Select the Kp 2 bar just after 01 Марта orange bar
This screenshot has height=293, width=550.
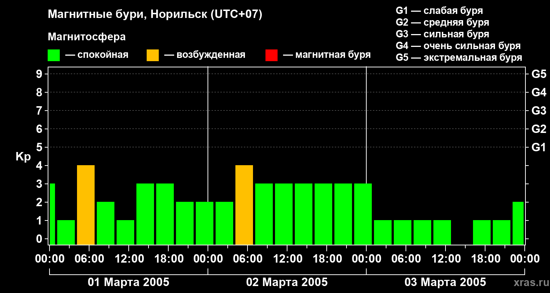pyautogui.click(x=106, y=223)
